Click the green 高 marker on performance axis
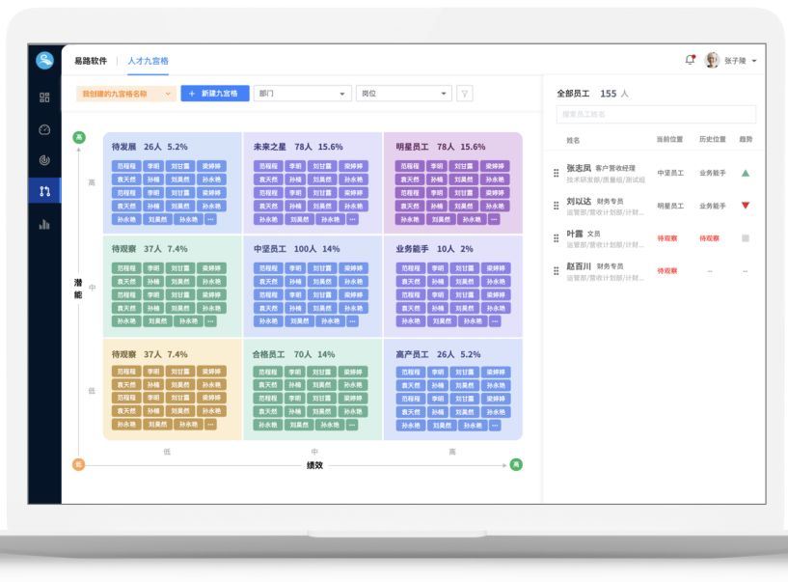788x582 pixels. (516, 464)
